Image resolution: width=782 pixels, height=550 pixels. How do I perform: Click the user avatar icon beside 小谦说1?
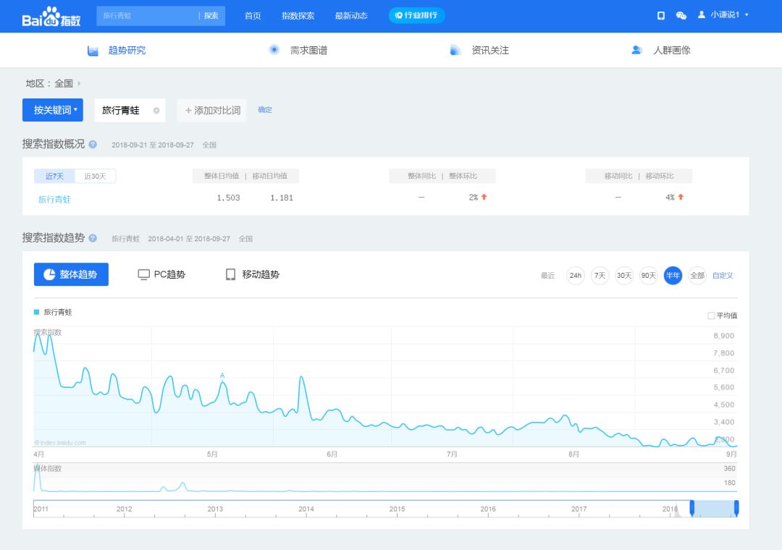tap(701, 15)
